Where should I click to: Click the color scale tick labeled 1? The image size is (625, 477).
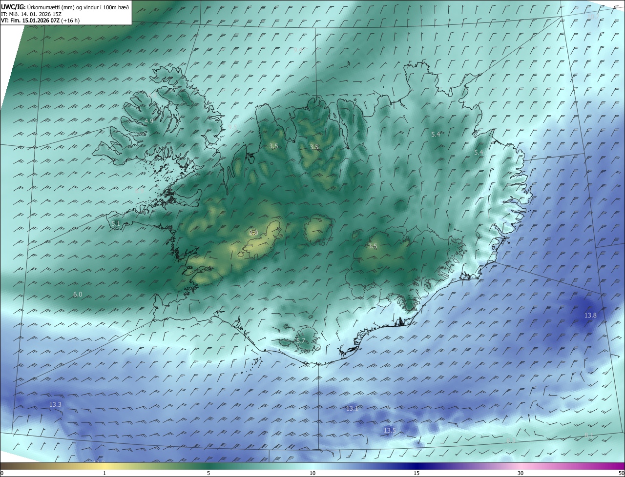coord(104,473)
